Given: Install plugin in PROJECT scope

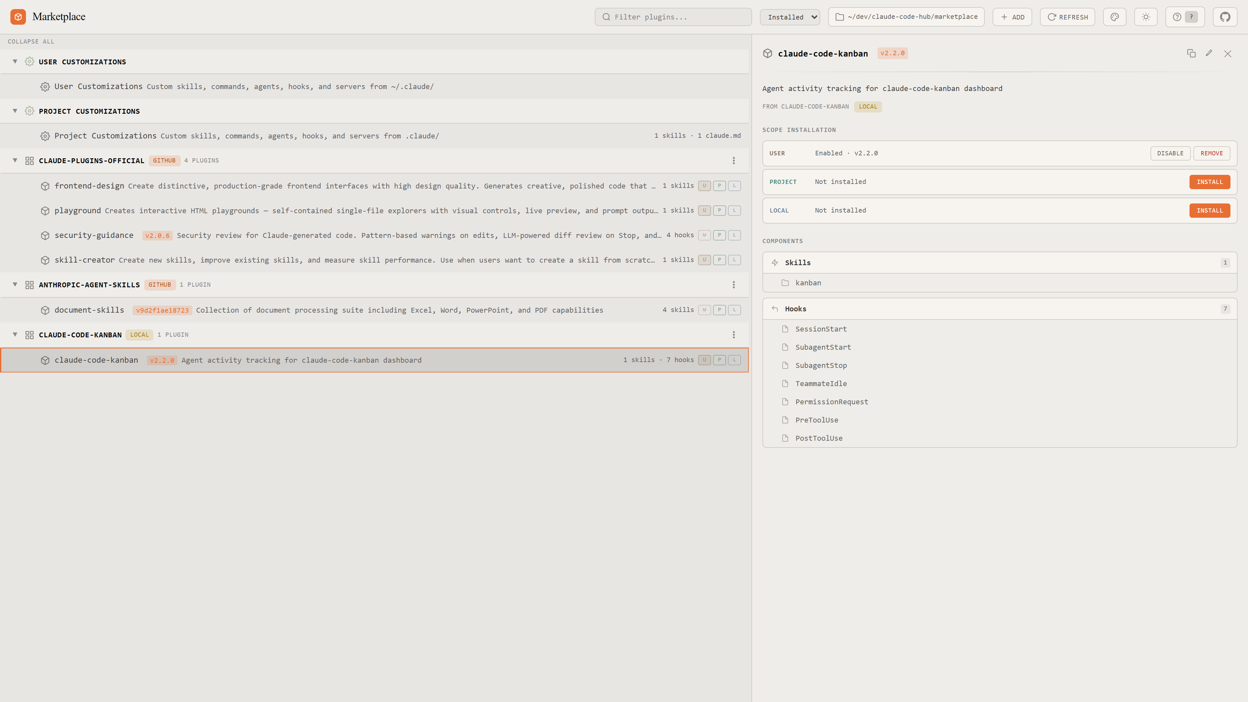Looking at the screenshot, I should [1210, 182].
